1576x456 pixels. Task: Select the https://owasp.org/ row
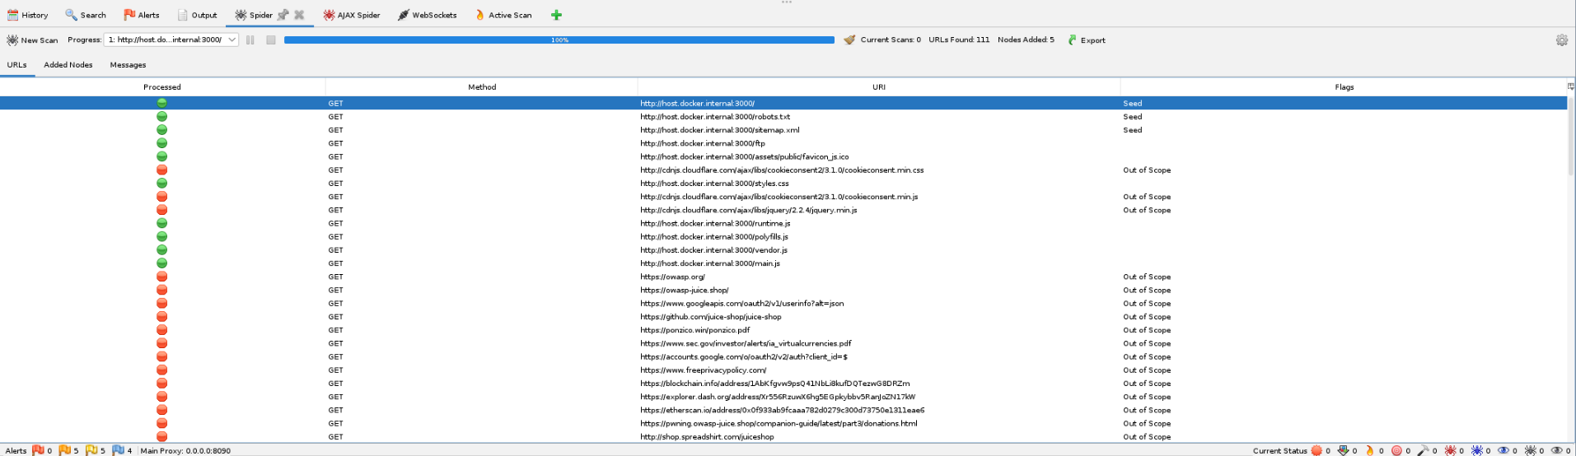point(783,277)
